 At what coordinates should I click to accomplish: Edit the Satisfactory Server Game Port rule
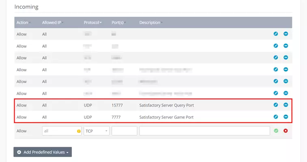click(276, 117)
